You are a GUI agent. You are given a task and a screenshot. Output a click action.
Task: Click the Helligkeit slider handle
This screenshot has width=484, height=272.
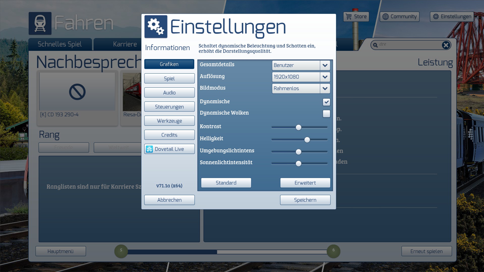tap(307, 140)
